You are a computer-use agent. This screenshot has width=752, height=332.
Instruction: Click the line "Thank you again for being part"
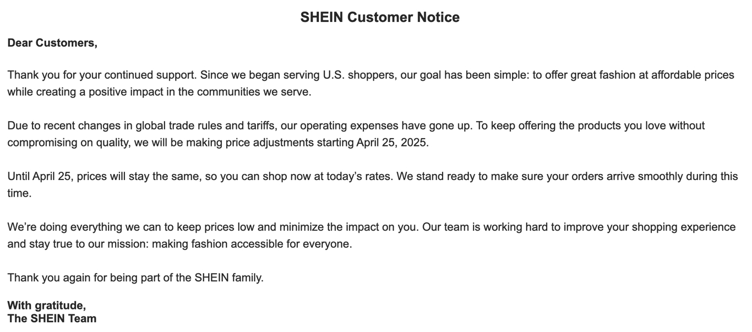(135, 278)
